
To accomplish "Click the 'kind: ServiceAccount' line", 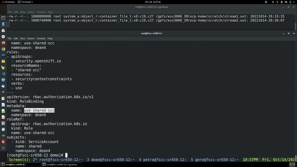I will tap(37, 142).
